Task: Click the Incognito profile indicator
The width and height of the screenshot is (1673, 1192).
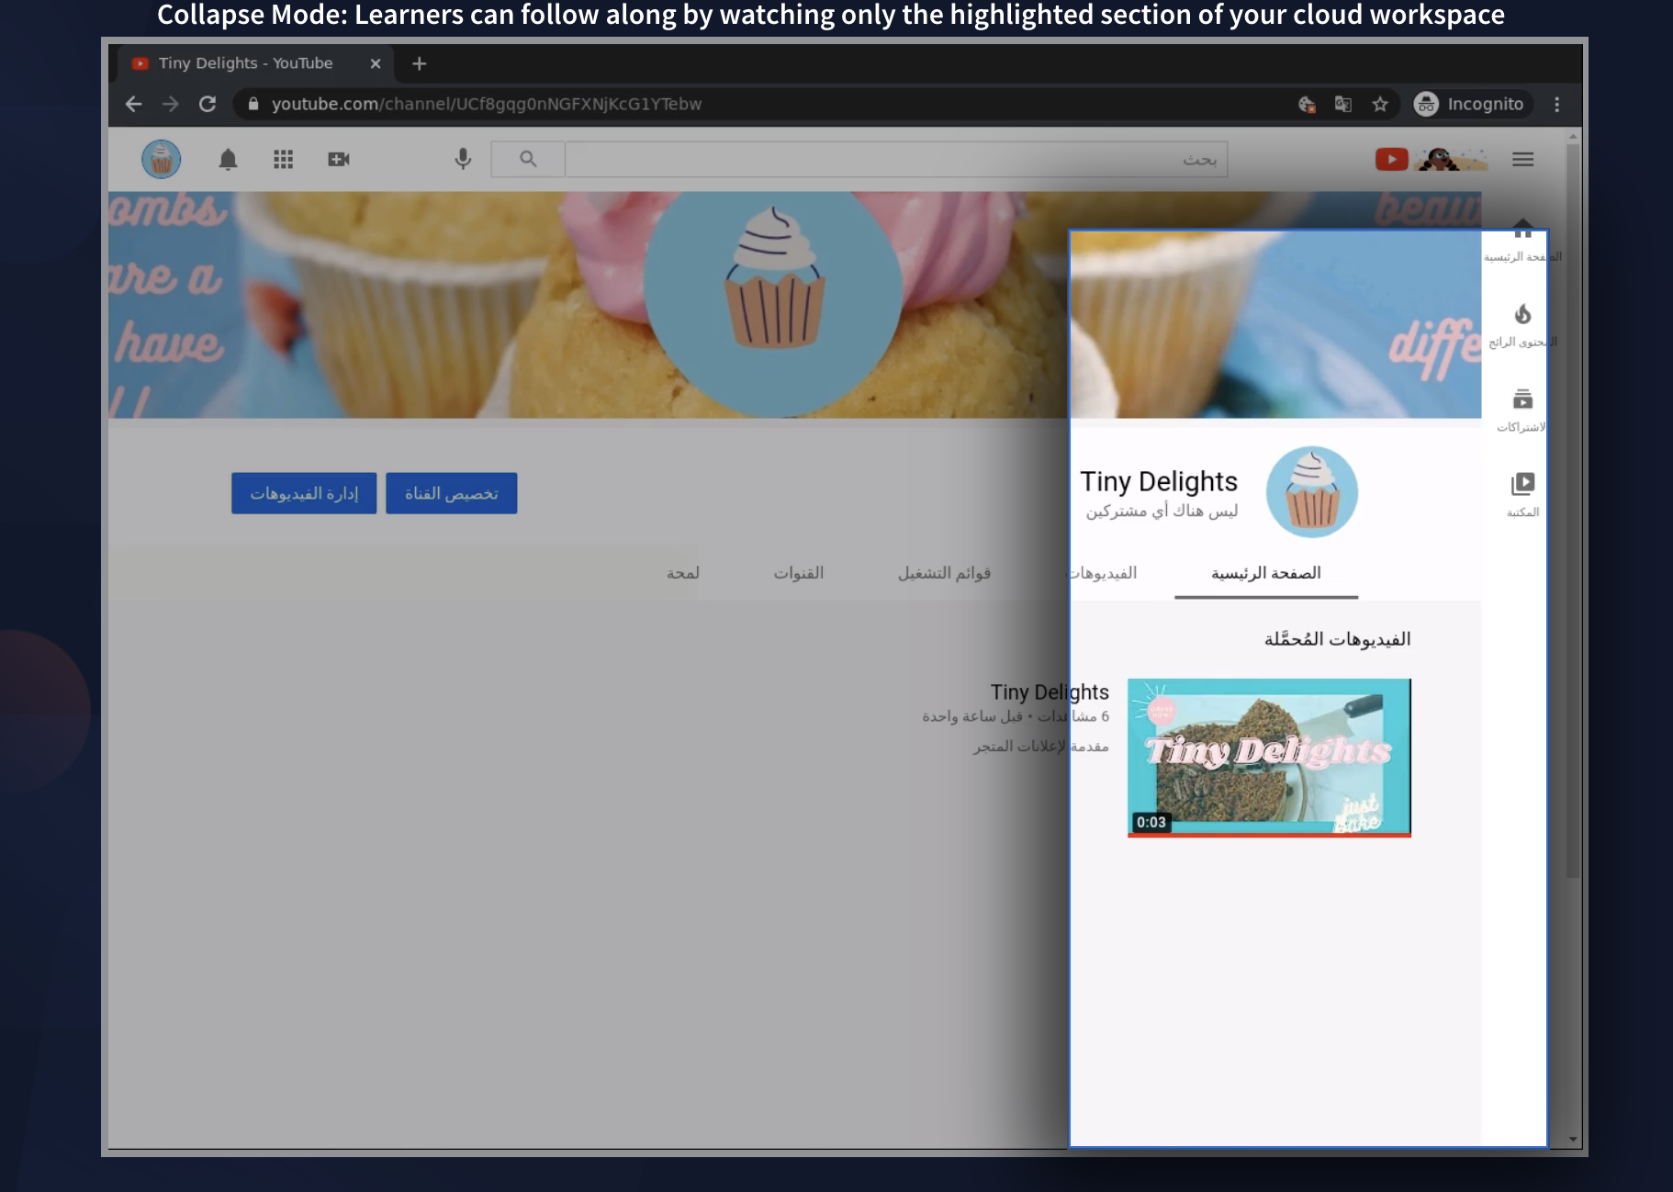Action: pos(1469,105)
